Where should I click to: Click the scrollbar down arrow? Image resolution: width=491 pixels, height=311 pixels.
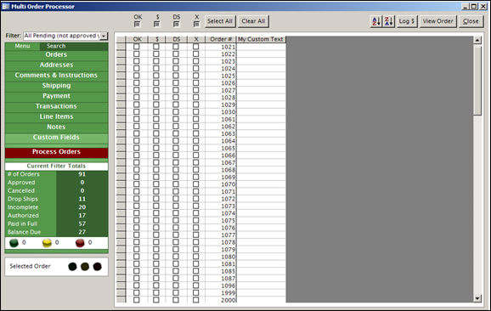[x=477, y=298]
